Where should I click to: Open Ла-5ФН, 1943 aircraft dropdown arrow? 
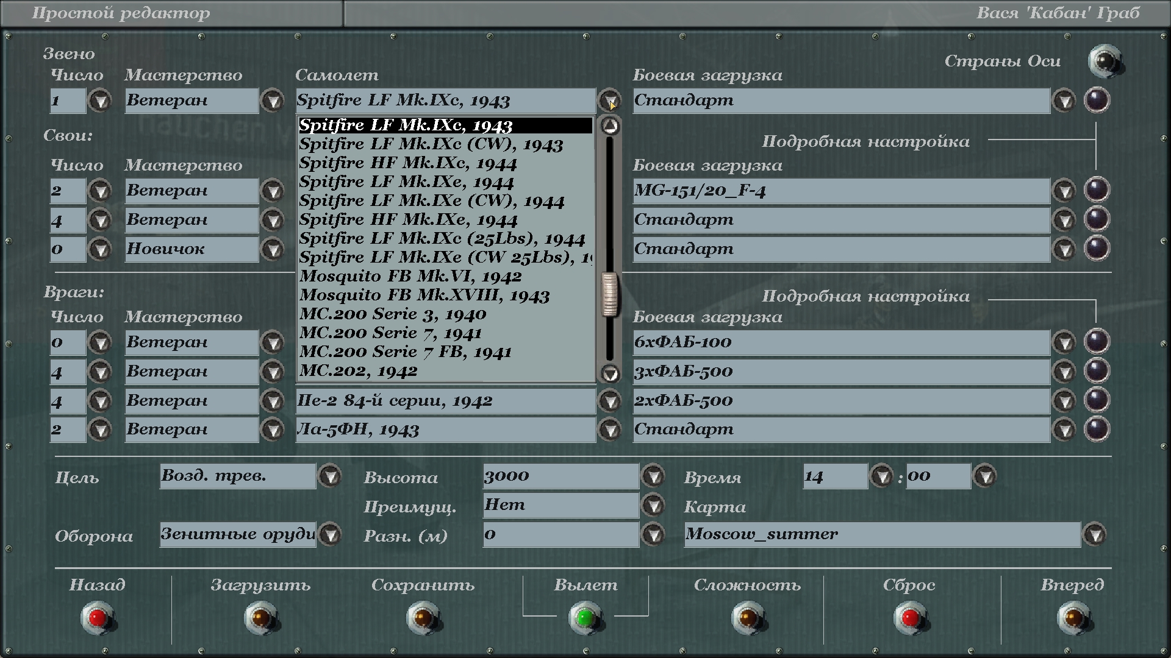(609, 430)
